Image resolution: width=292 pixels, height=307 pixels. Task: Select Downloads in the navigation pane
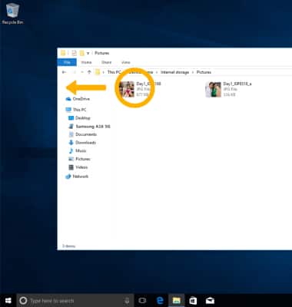tap(85, 143)
